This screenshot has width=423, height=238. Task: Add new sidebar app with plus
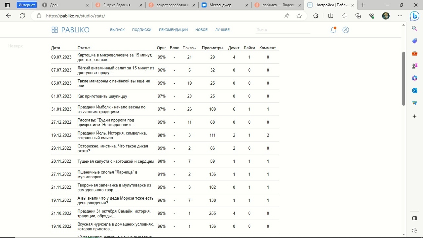click(x=414, y=116)
